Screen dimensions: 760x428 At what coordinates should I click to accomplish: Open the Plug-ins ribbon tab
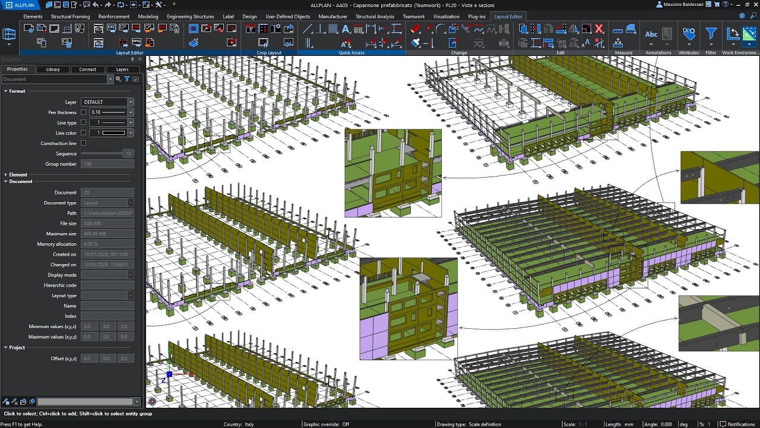pos(477,17)
